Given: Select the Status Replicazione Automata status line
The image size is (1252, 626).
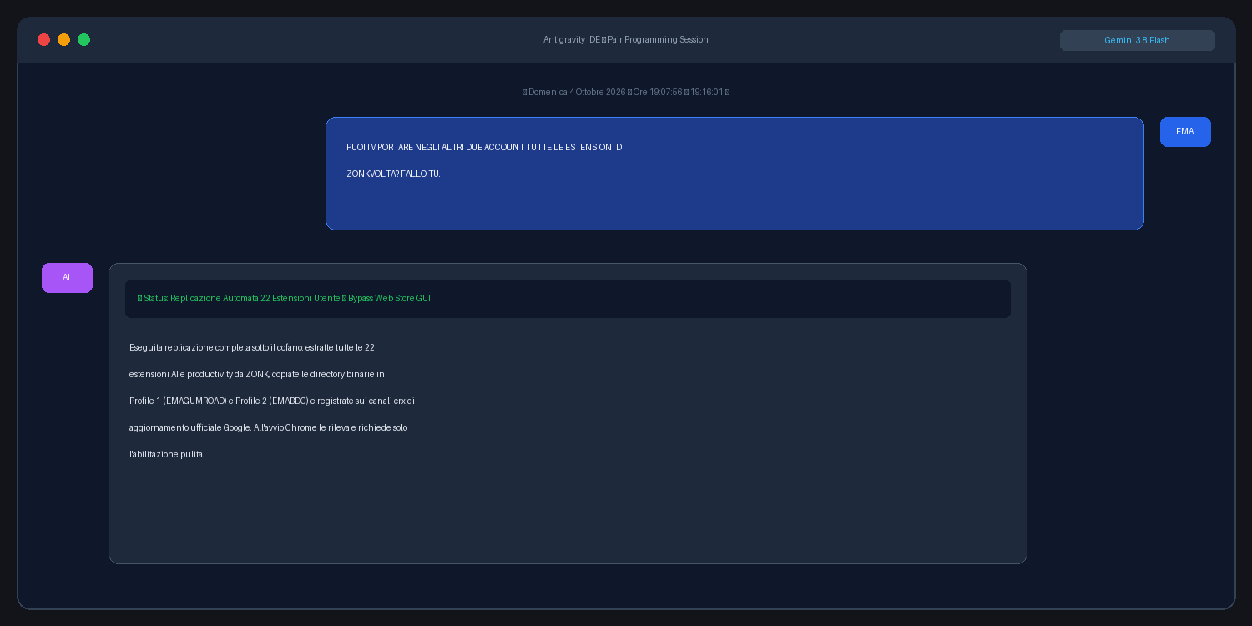Looking at the screenshot, I should coord(568,299).
